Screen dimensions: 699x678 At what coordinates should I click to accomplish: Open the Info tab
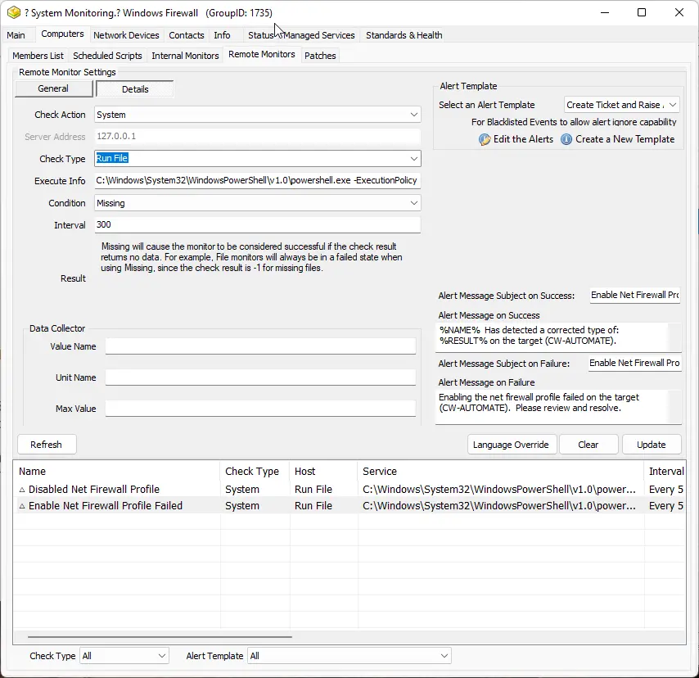pos(222,35)
